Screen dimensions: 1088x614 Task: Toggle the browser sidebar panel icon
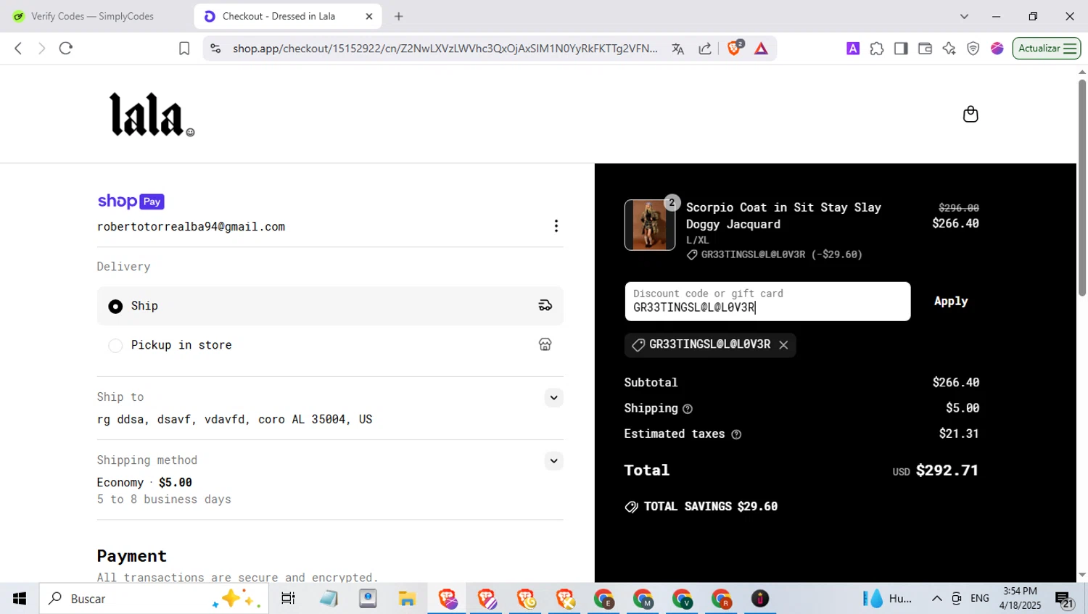click(901, 49)
